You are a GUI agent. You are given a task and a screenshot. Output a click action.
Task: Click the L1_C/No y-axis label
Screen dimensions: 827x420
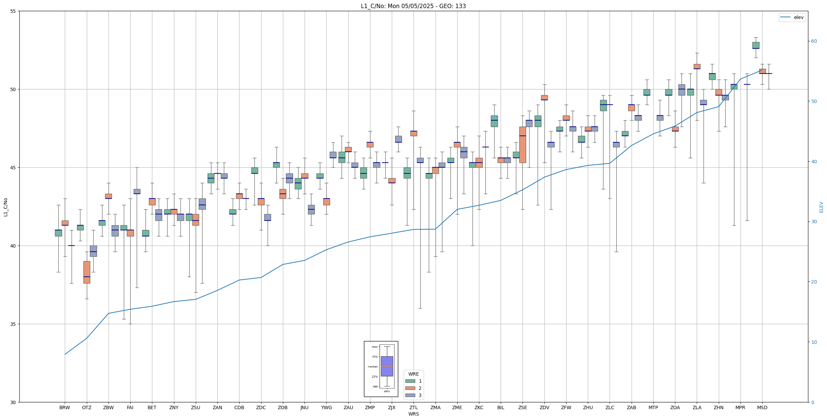[x=5, y=207]
